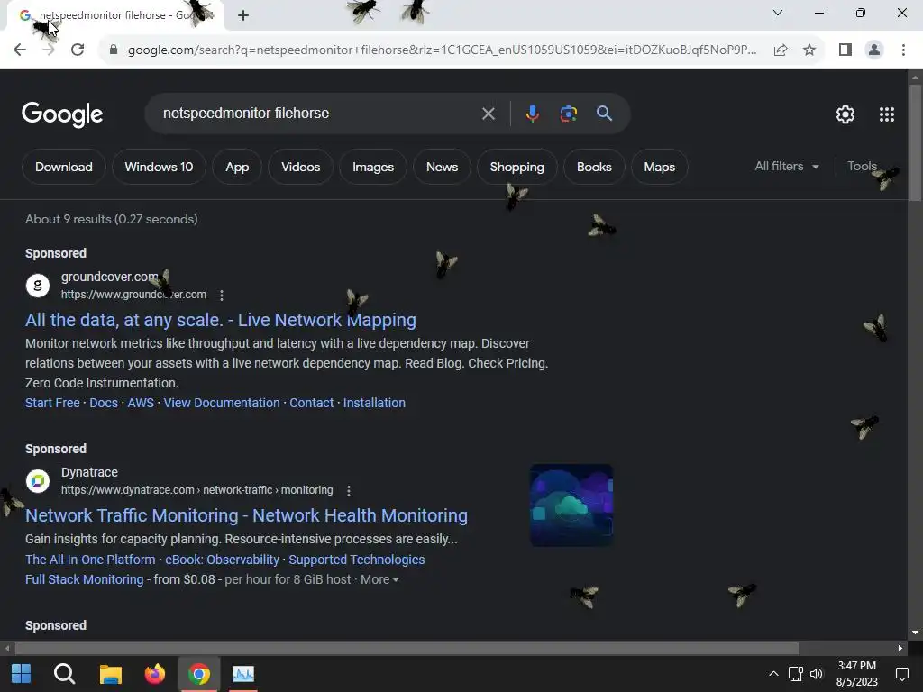This screenshot has height=692, width=923.
Task: Go to Google homepage logo
Action: click(62, 114)
